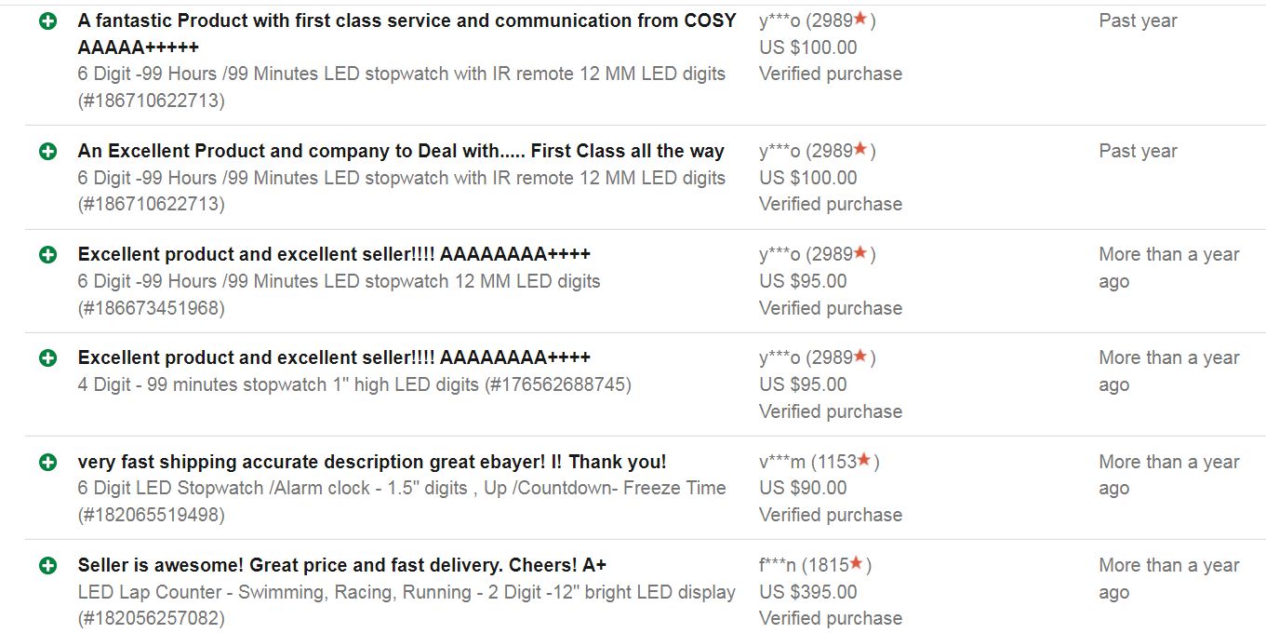Click red star next to v***m (1153)
This screenshot has width=1266, height=633.
864,460
